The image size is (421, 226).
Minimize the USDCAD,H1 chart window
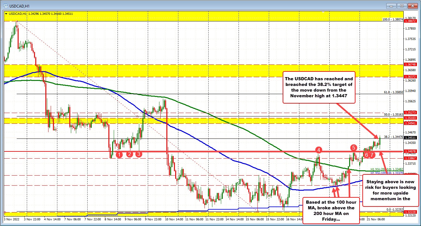392,6
